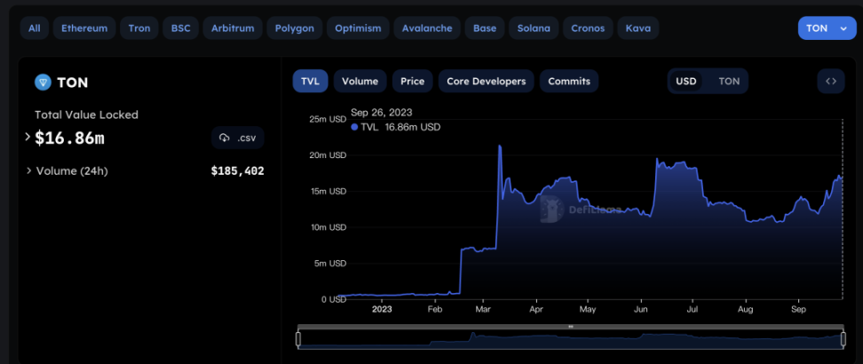This screenshot has height=364, width=863.
Task: Filter by Tron chain
Action: [139, 28]
